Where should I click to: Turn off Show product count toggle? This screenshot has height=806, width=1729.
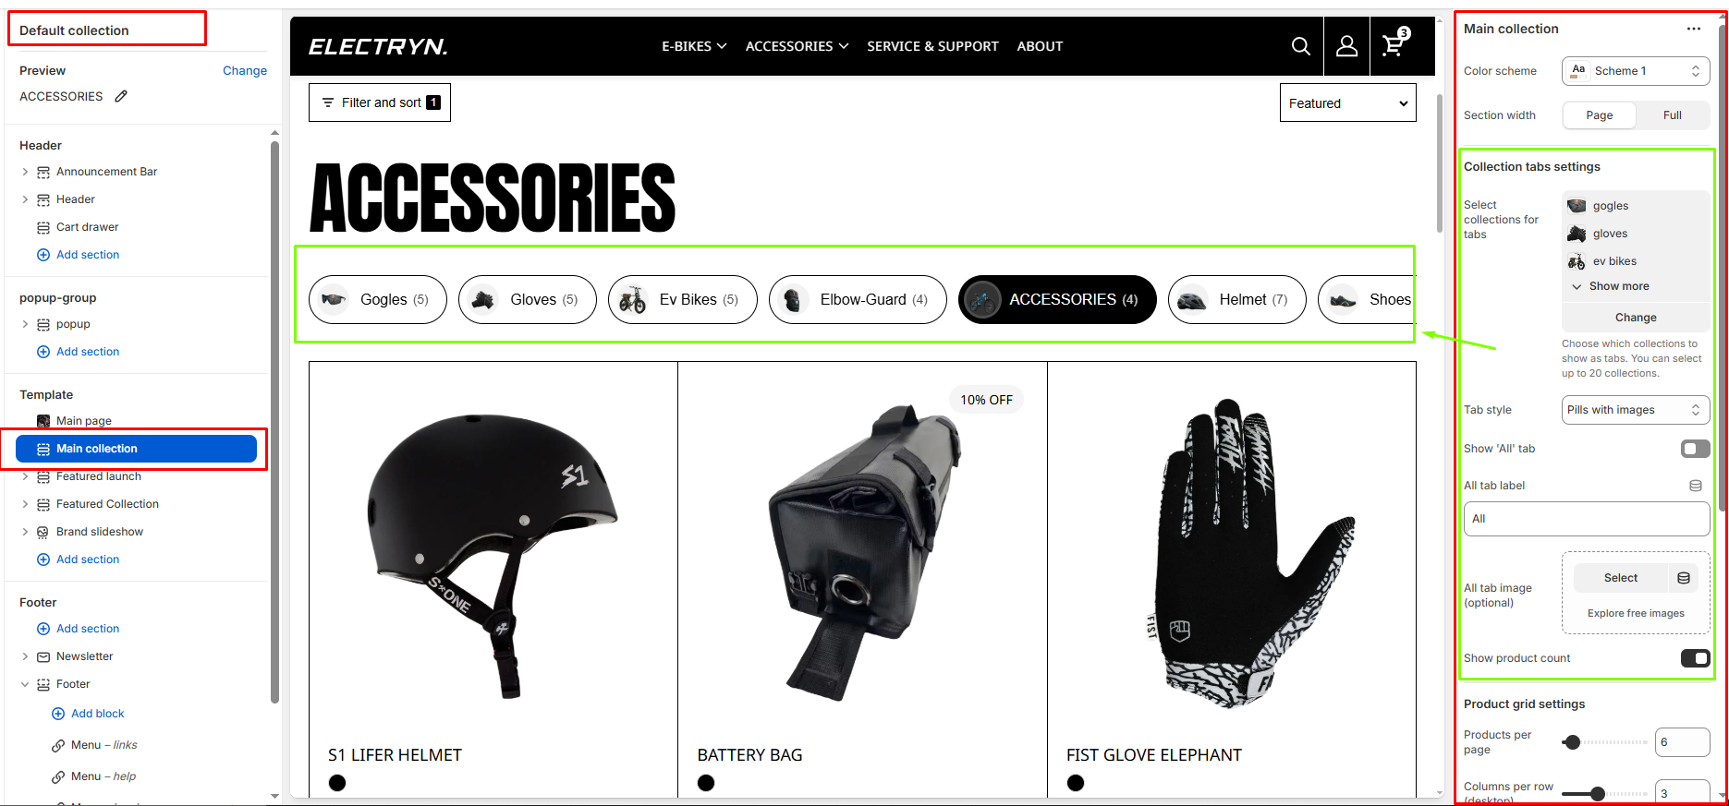point(1695,658)
